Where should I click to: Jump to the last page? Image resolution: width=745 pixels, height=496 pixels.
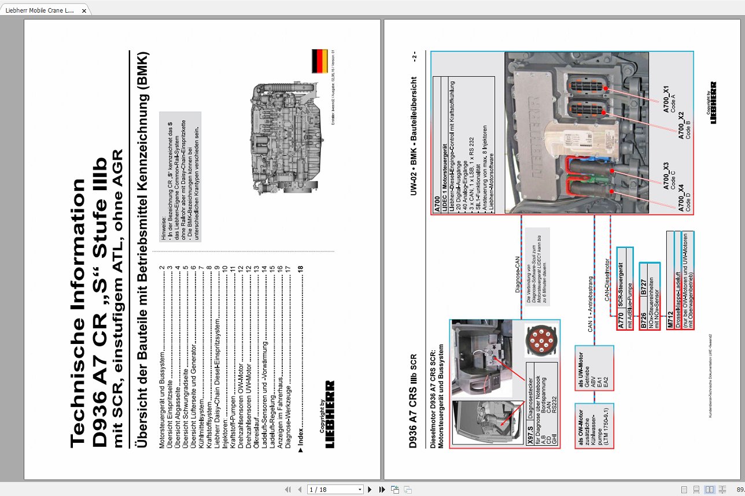pyautogui.click(x=382, y=489)
